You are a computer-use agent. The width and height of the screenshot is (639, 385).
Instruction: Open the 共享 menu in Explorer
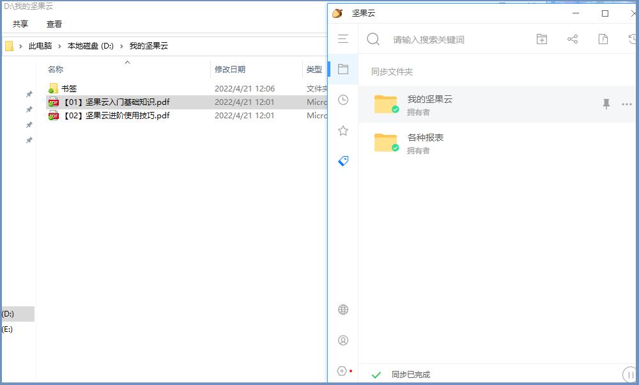coord(19,24)
